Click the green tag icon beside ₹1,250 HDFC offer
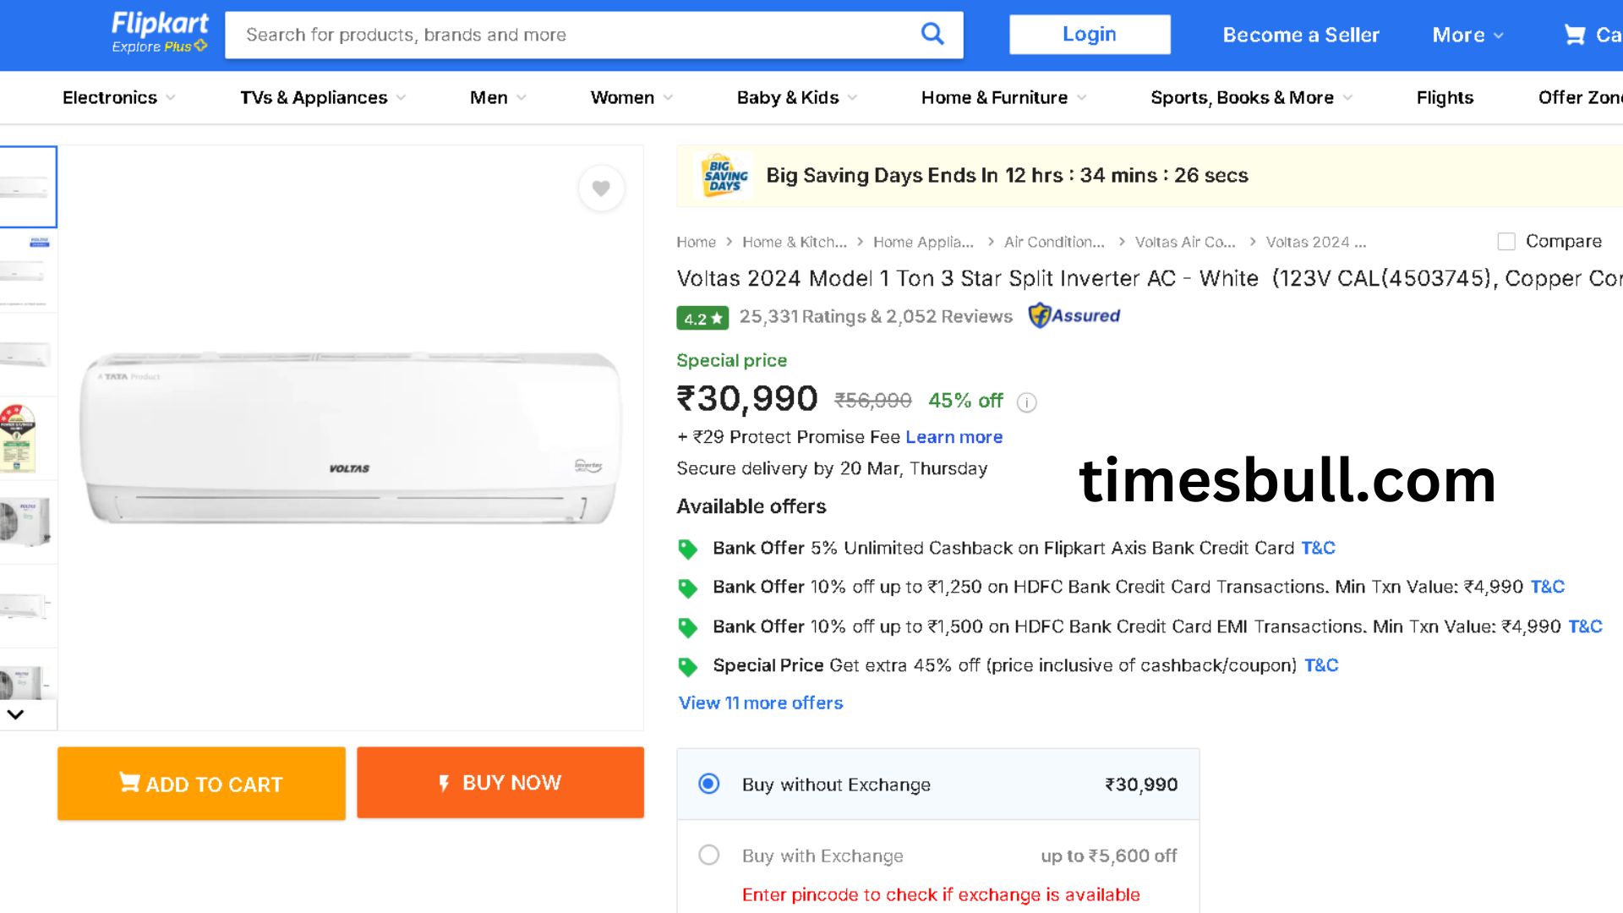Viewport: 1623px width, 913px height. [x=688, y=588]
